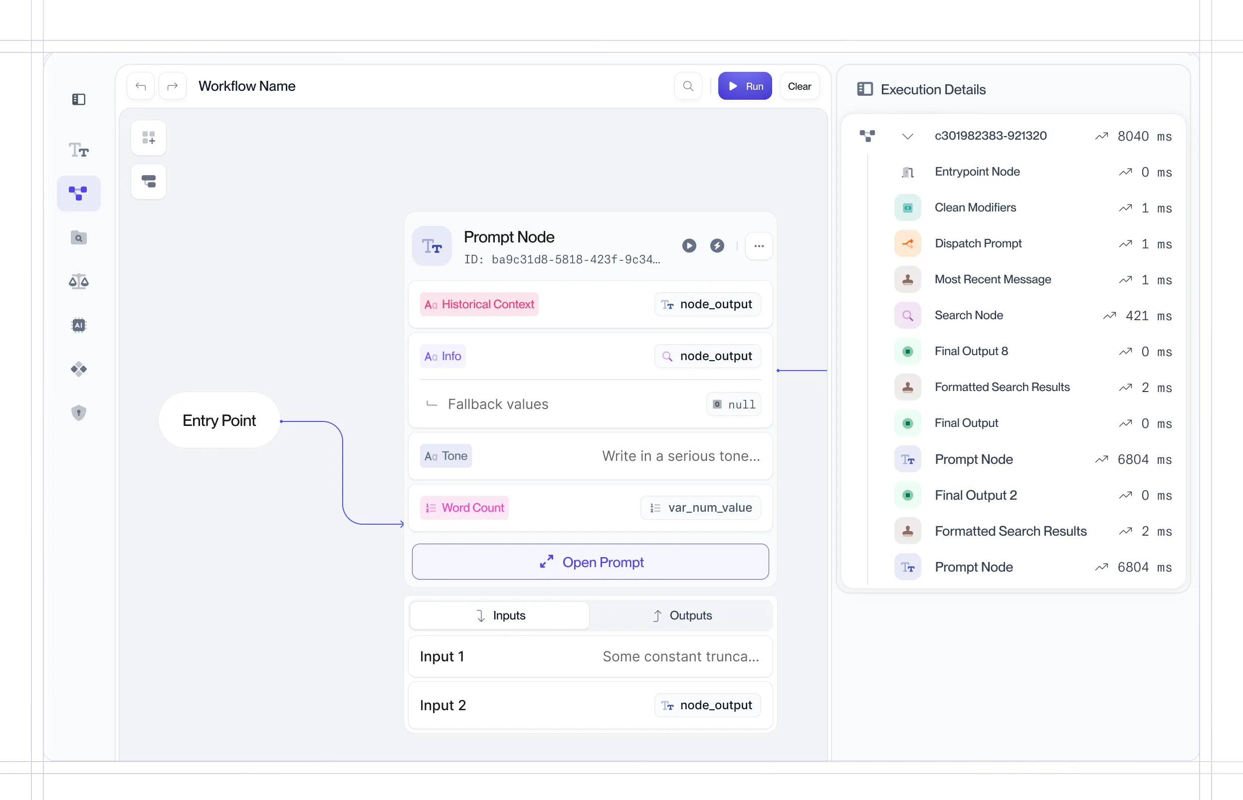Viewport: 1243px width, 800px height.
Task: Open the AI chip icon in sidebar
Action: [78, 325]
